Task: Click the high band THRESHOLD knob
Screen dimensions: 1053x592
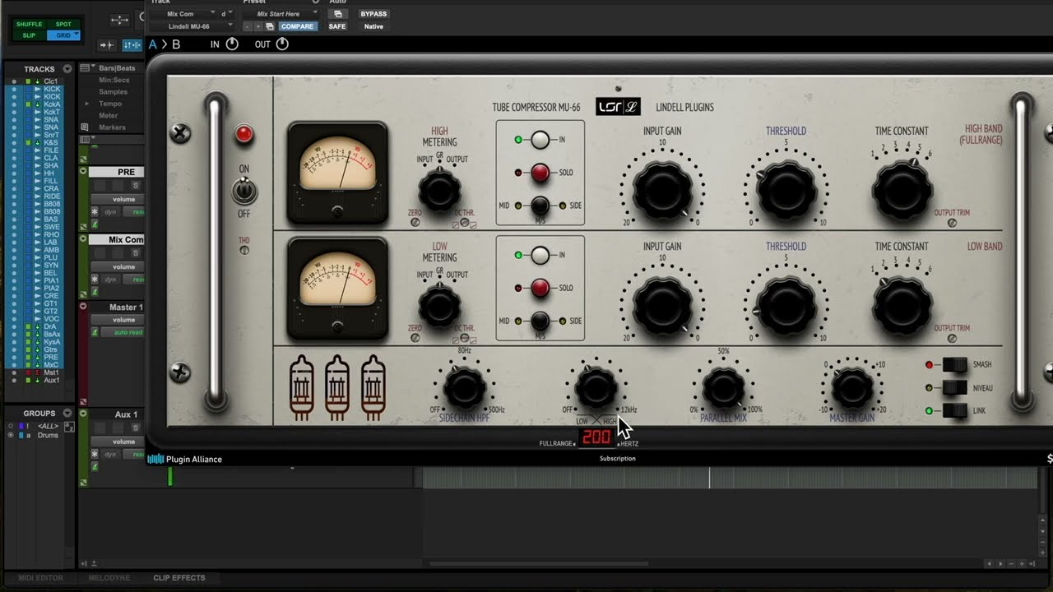Action: pos(786,191)
